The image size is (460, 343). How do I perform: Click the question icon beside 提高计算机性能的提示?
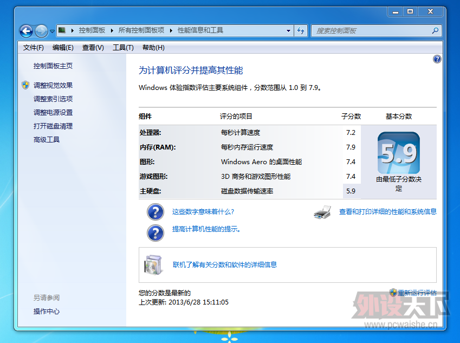(x=155, y=233)
